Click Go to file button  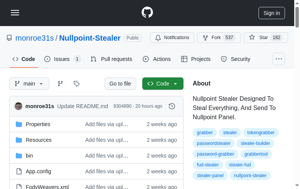pos(120,84)
